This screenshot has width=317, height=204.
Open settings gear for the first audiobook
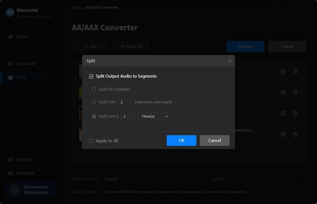coord(283,71)
